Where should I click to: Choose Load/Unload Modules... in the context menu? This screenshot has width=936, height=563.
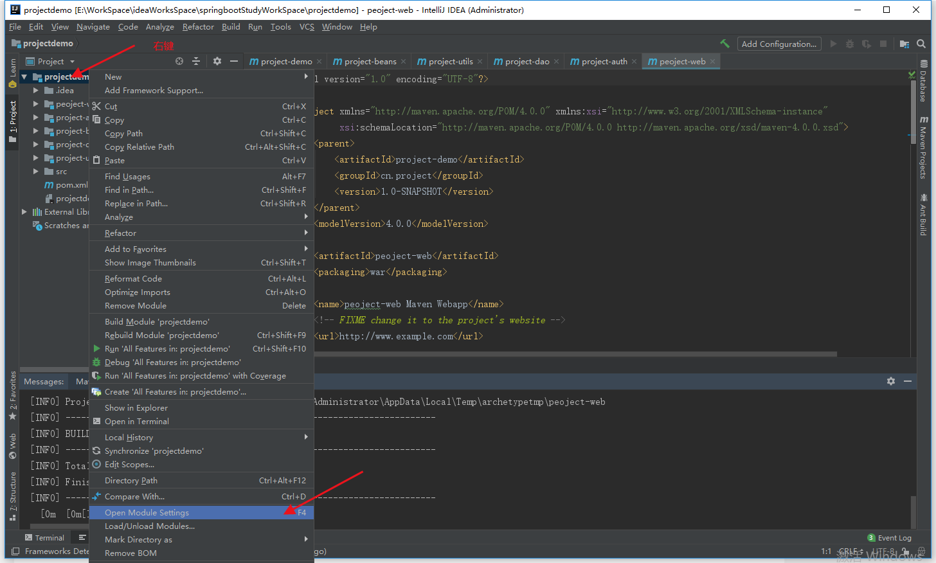201,526
